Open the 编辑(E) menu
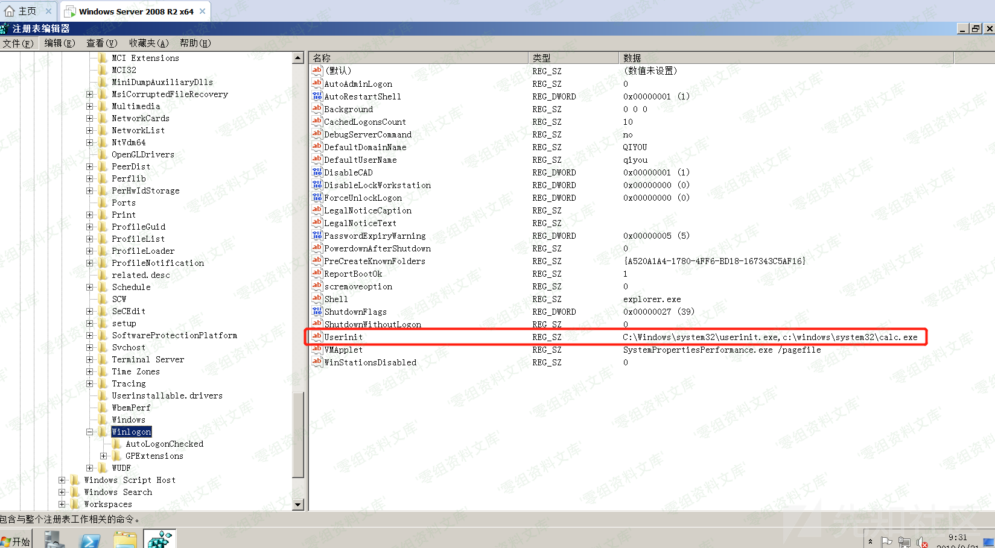 59,43
